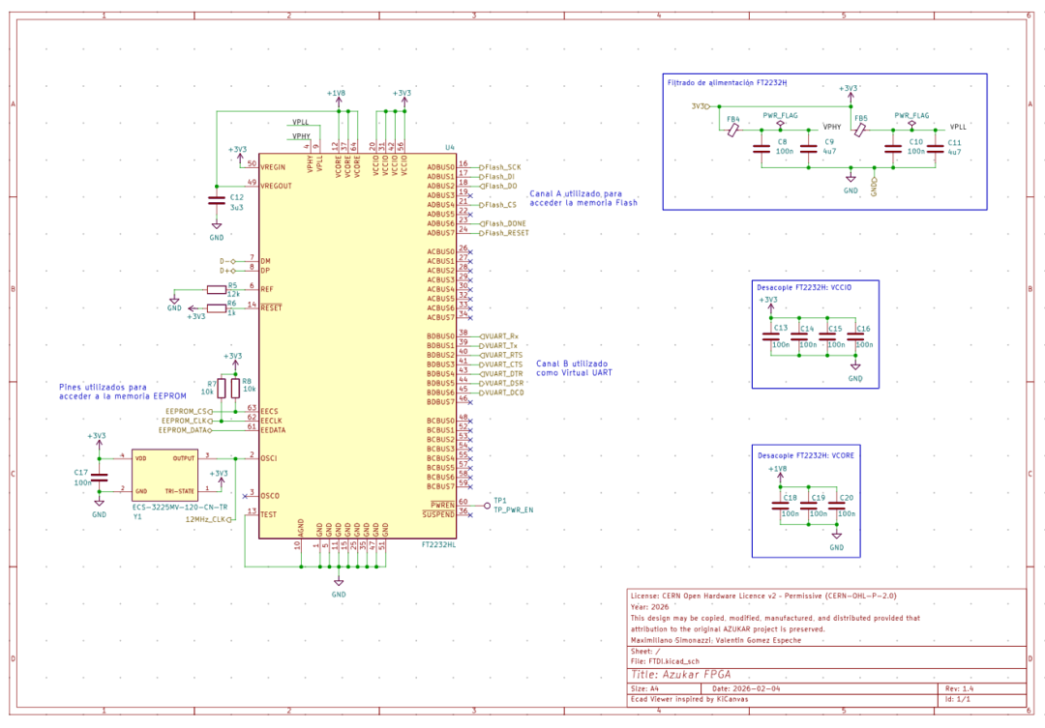Image resolution: width=1045 pixels, height=728 pixels.
Task: Click the TP_PWR_EN label
Action: (513, 510)
